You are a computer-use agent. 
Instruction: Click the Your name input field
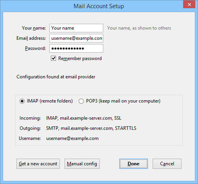[x=76, y=28]
